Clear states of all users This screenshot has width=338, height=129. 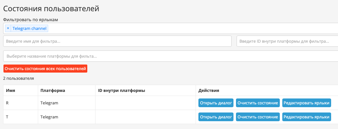[x=45, y=69]
